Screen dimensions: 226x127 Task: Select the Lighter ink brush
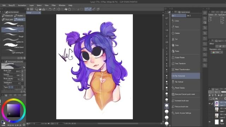pos(13,40)
